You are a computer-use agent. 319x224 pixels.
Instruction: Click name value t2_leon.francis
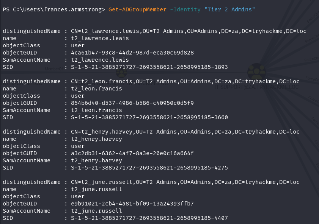pos(96,89)
